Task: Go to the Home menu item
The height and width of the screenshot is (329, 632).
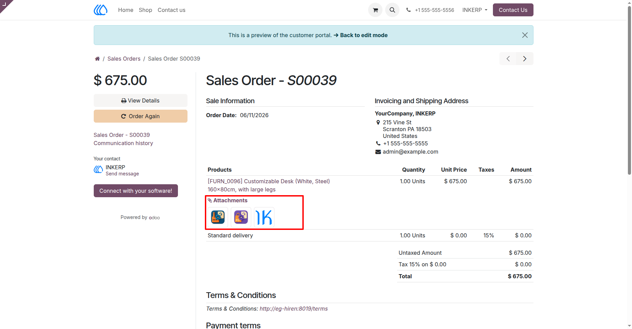Action: pyautogui.click(x=126, y=10)
